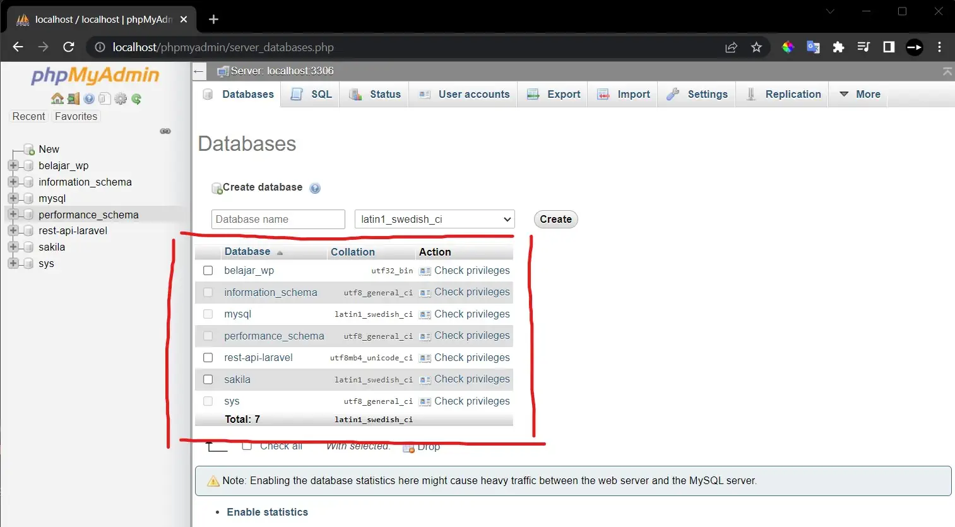The width and height of the screenshot is (955, 527).
Task: Reload navigation panel green refresh icon
Action: 136,98
